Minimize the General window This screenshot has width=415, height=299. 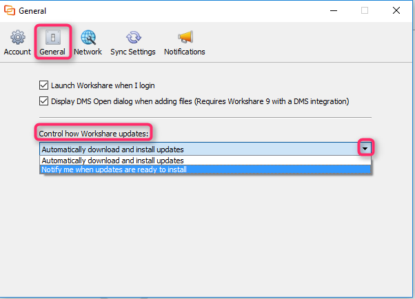(334, 10)
